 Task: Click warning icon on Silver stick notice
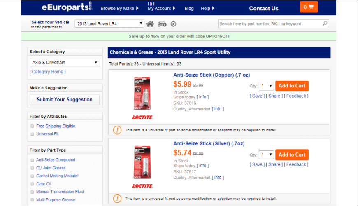point(117,199)
